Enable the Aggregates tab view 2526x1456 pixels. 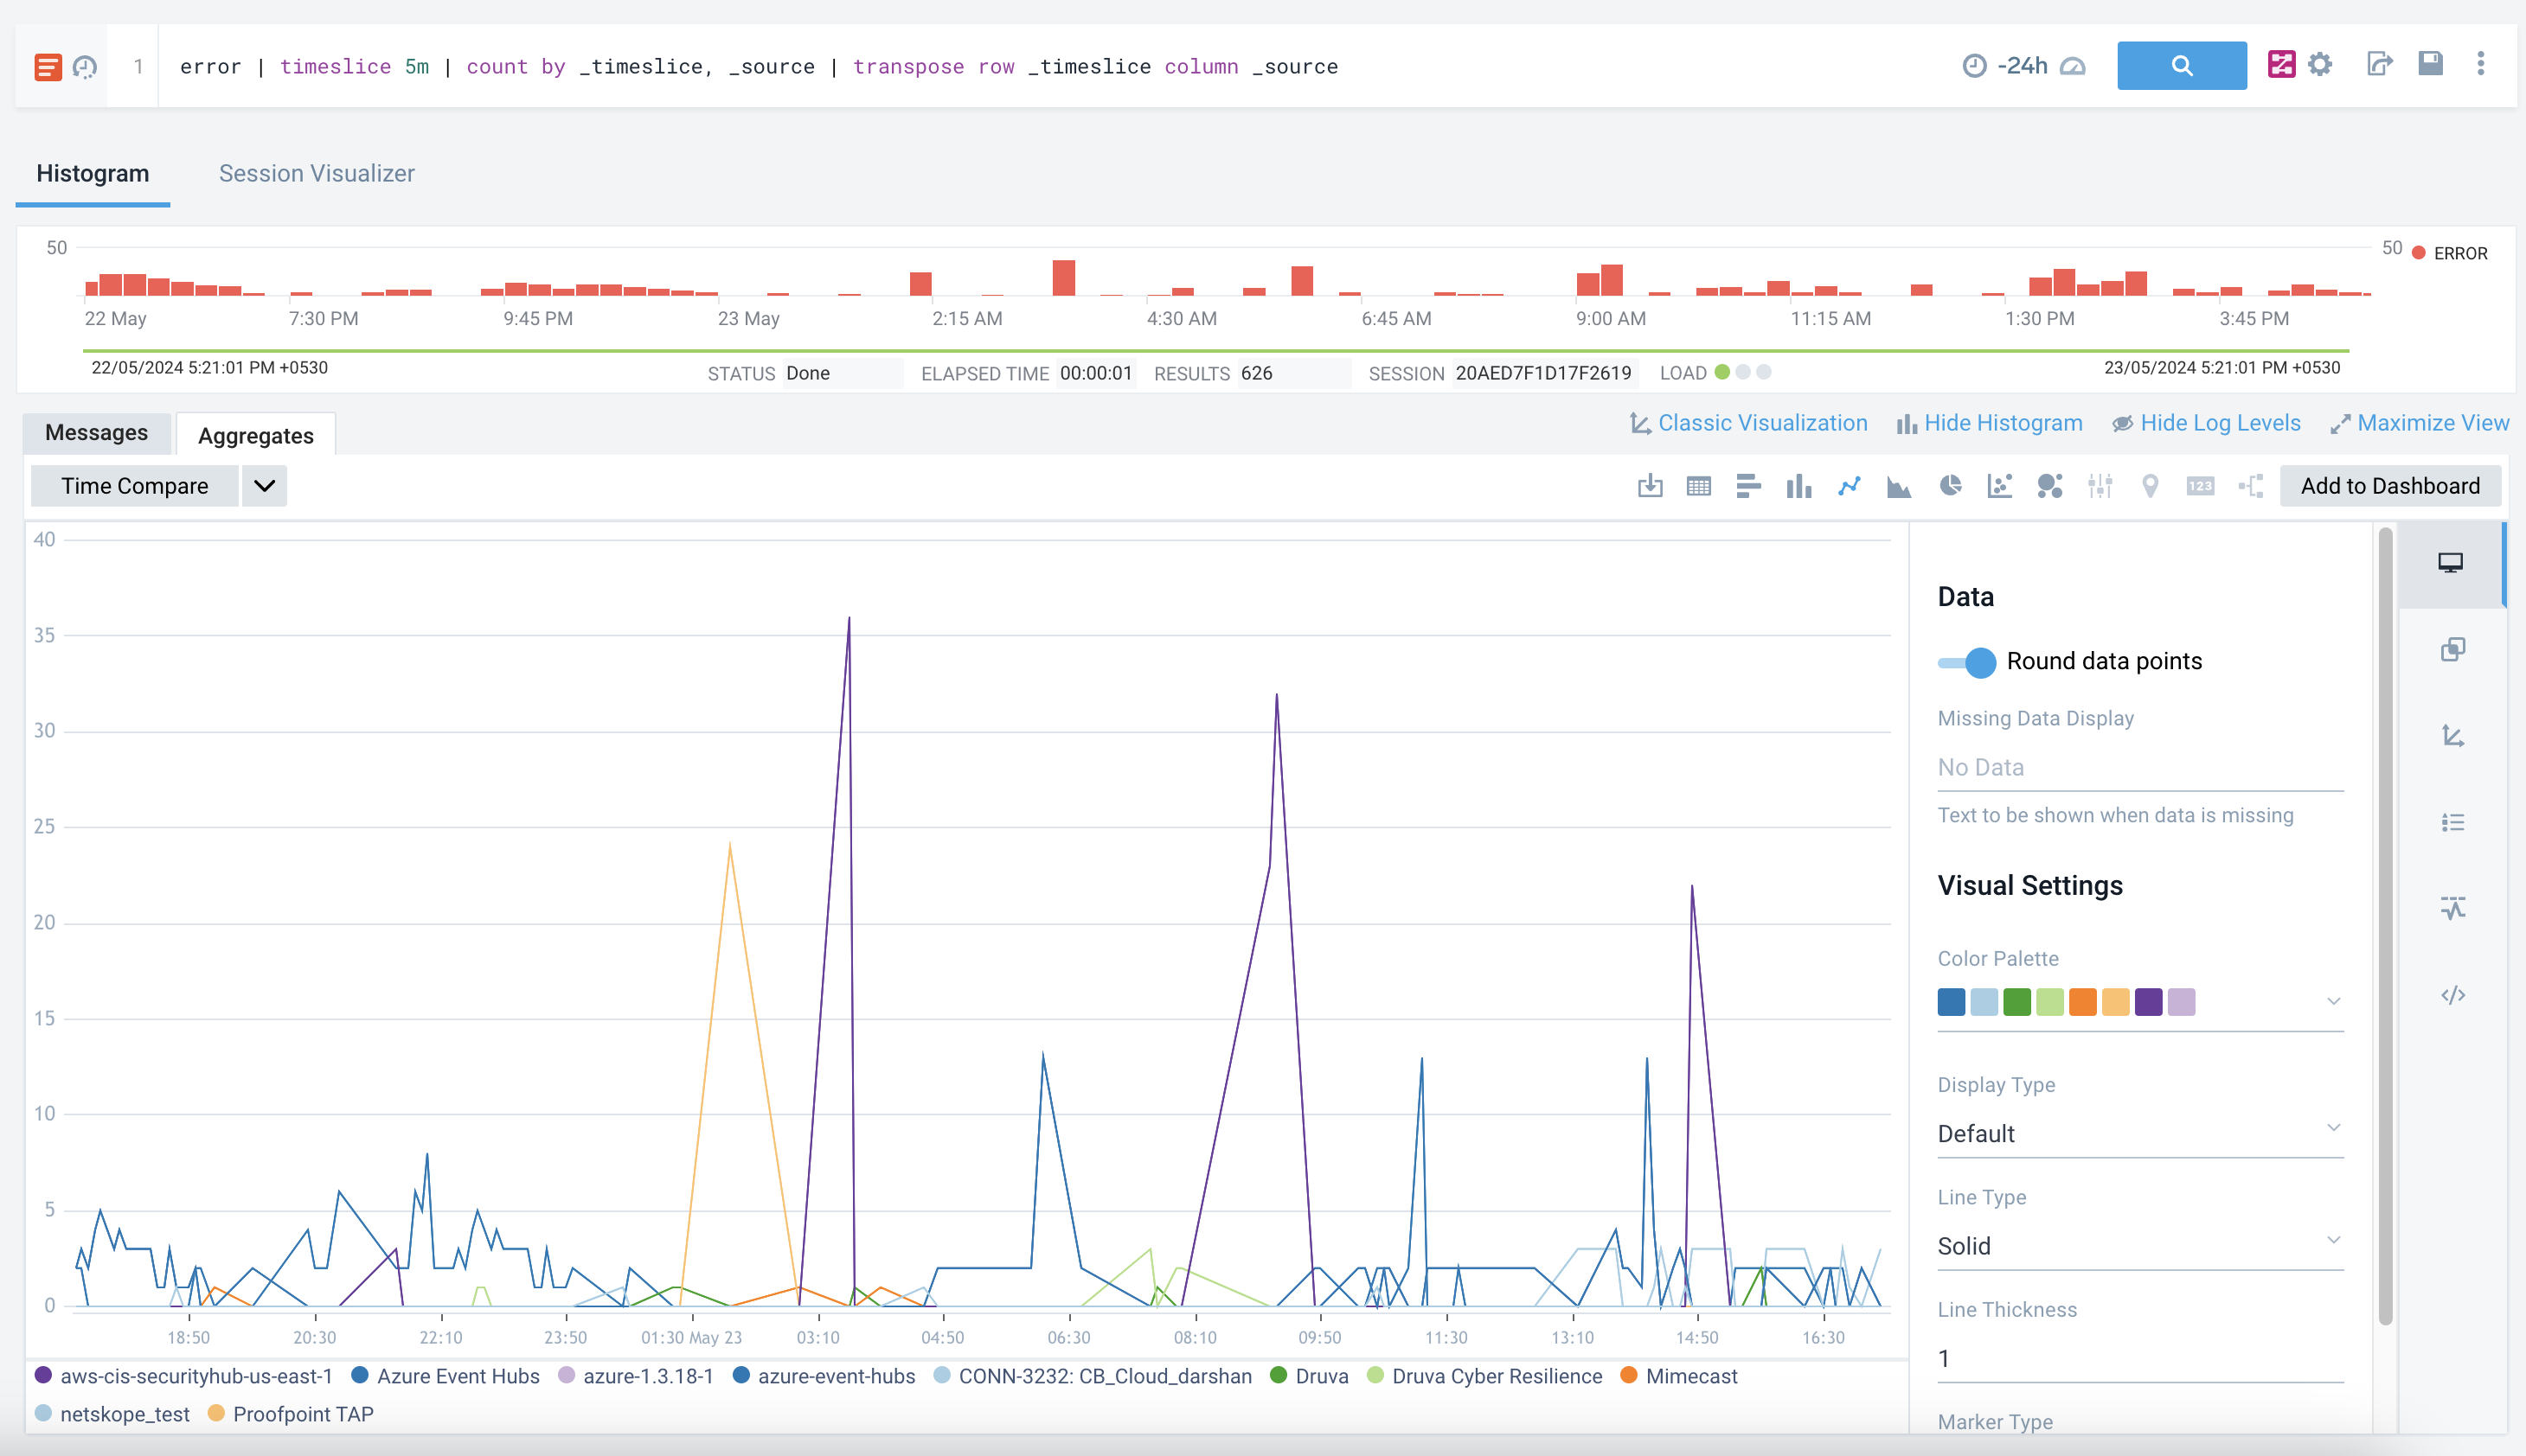click(255, 435)
